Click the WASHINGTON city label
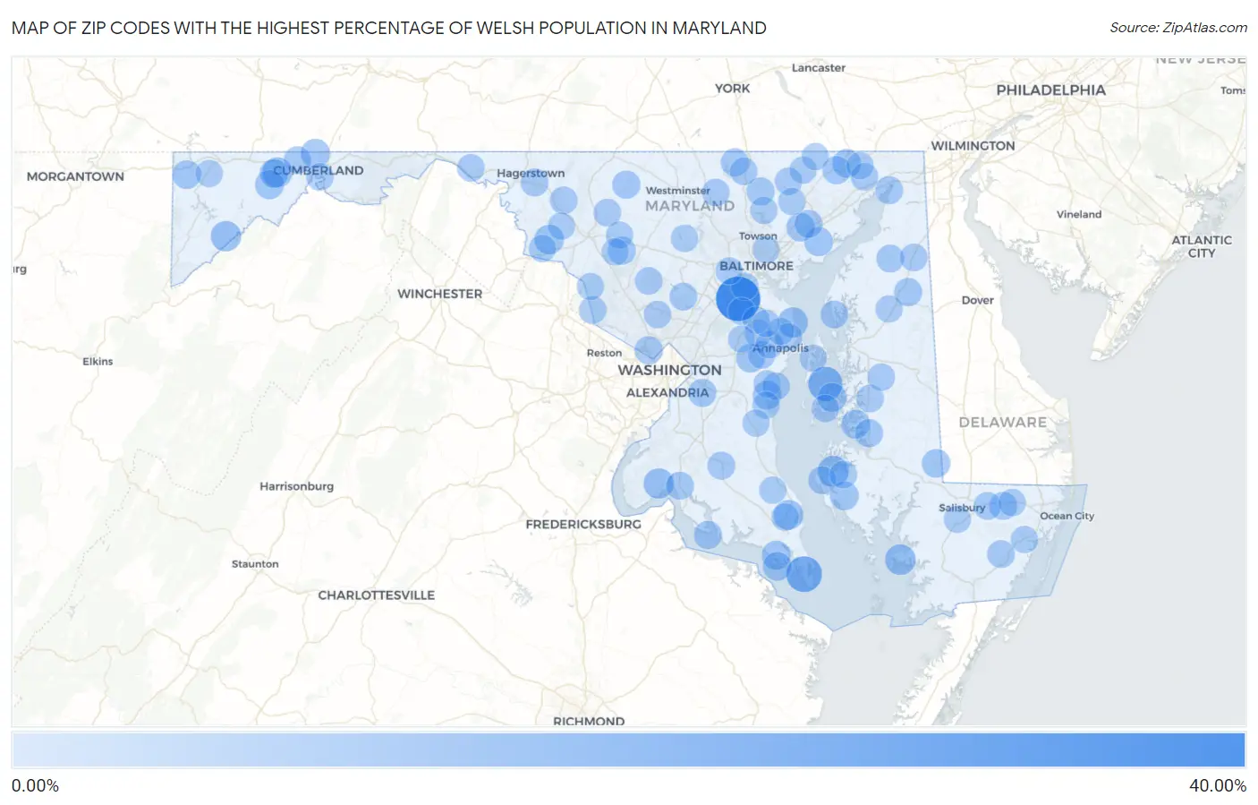This screenshot has width=1258, height=805. pyautogui.click(x=669, y=370)
